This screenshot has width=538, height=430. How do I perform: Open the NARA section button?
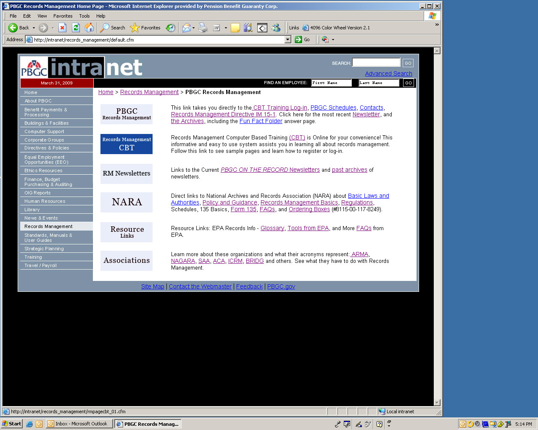tap(127, 202)
